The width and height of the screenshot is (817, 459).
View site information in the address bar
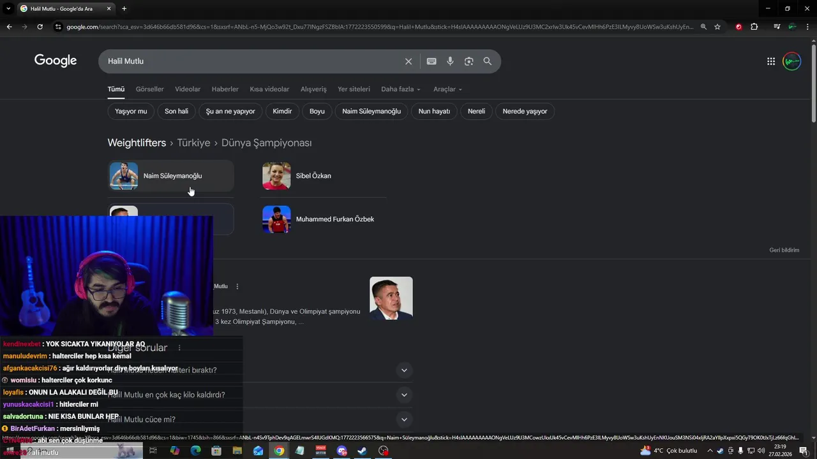[x=58, y=27]
